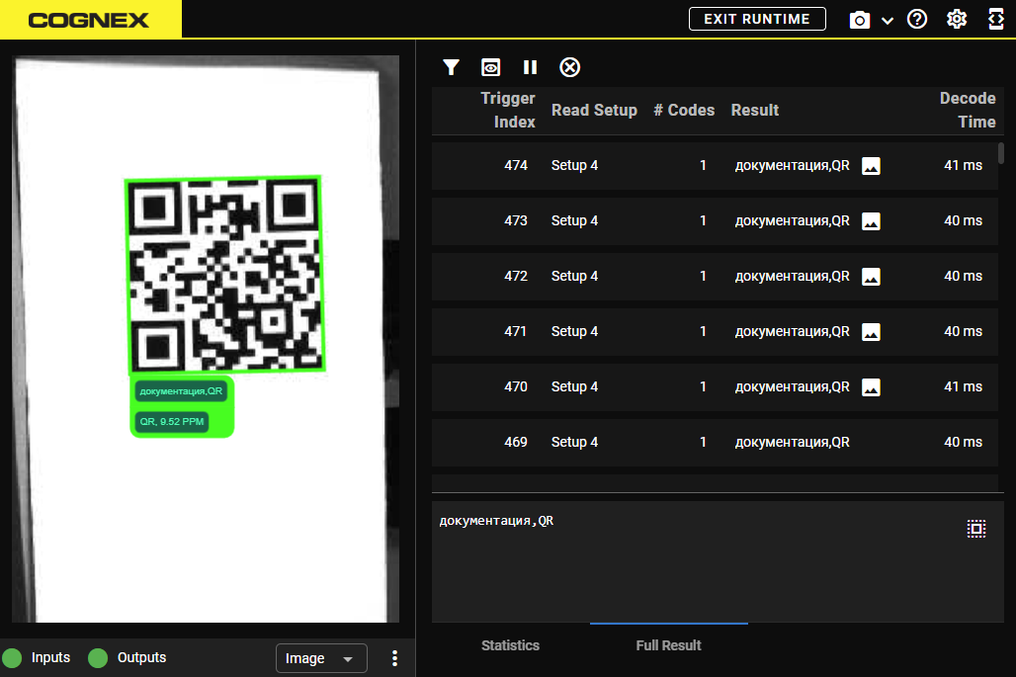View saved image for trigger 470
This screenshot has height=677, width=1016.
click(x=871, y=387)
